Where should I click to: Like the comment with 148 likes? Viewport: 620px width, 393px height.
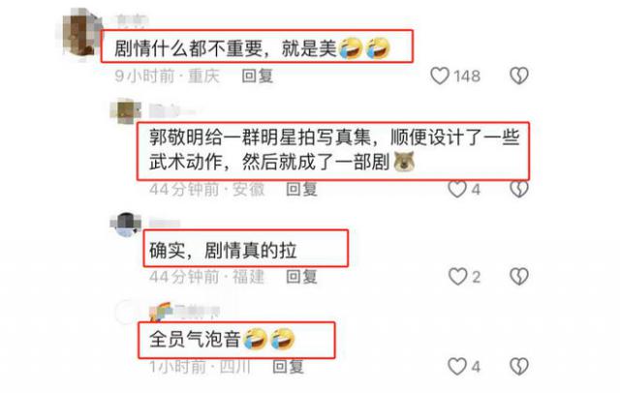pos(439,76)
